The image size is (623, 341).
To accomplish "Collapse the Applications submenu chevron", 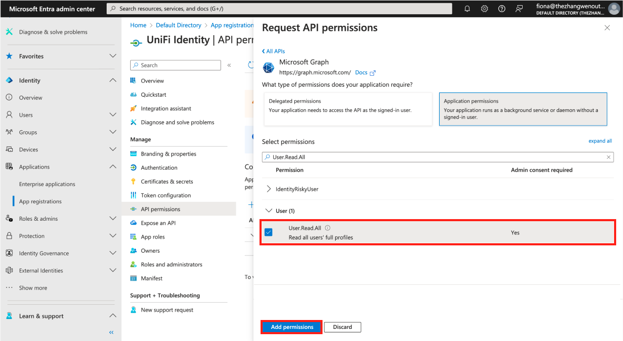I will [x=113, y=167].
